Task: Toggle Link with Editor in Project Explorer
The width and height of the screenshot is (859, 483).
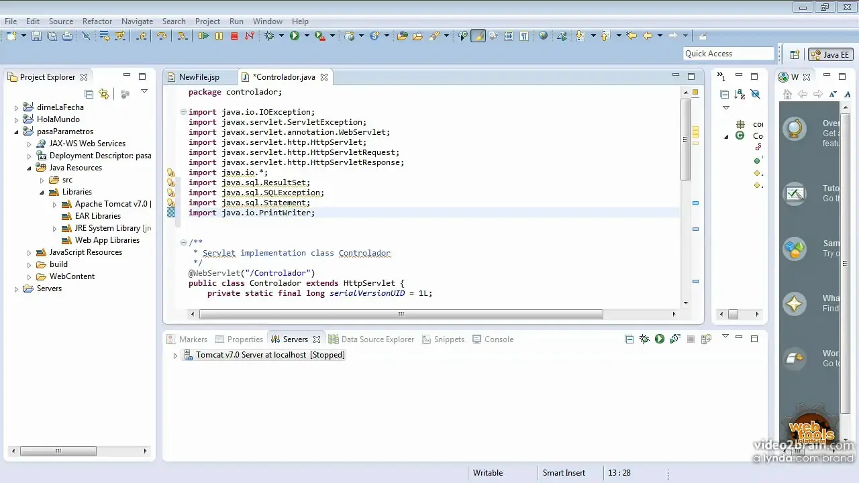Action: point(104,95)
